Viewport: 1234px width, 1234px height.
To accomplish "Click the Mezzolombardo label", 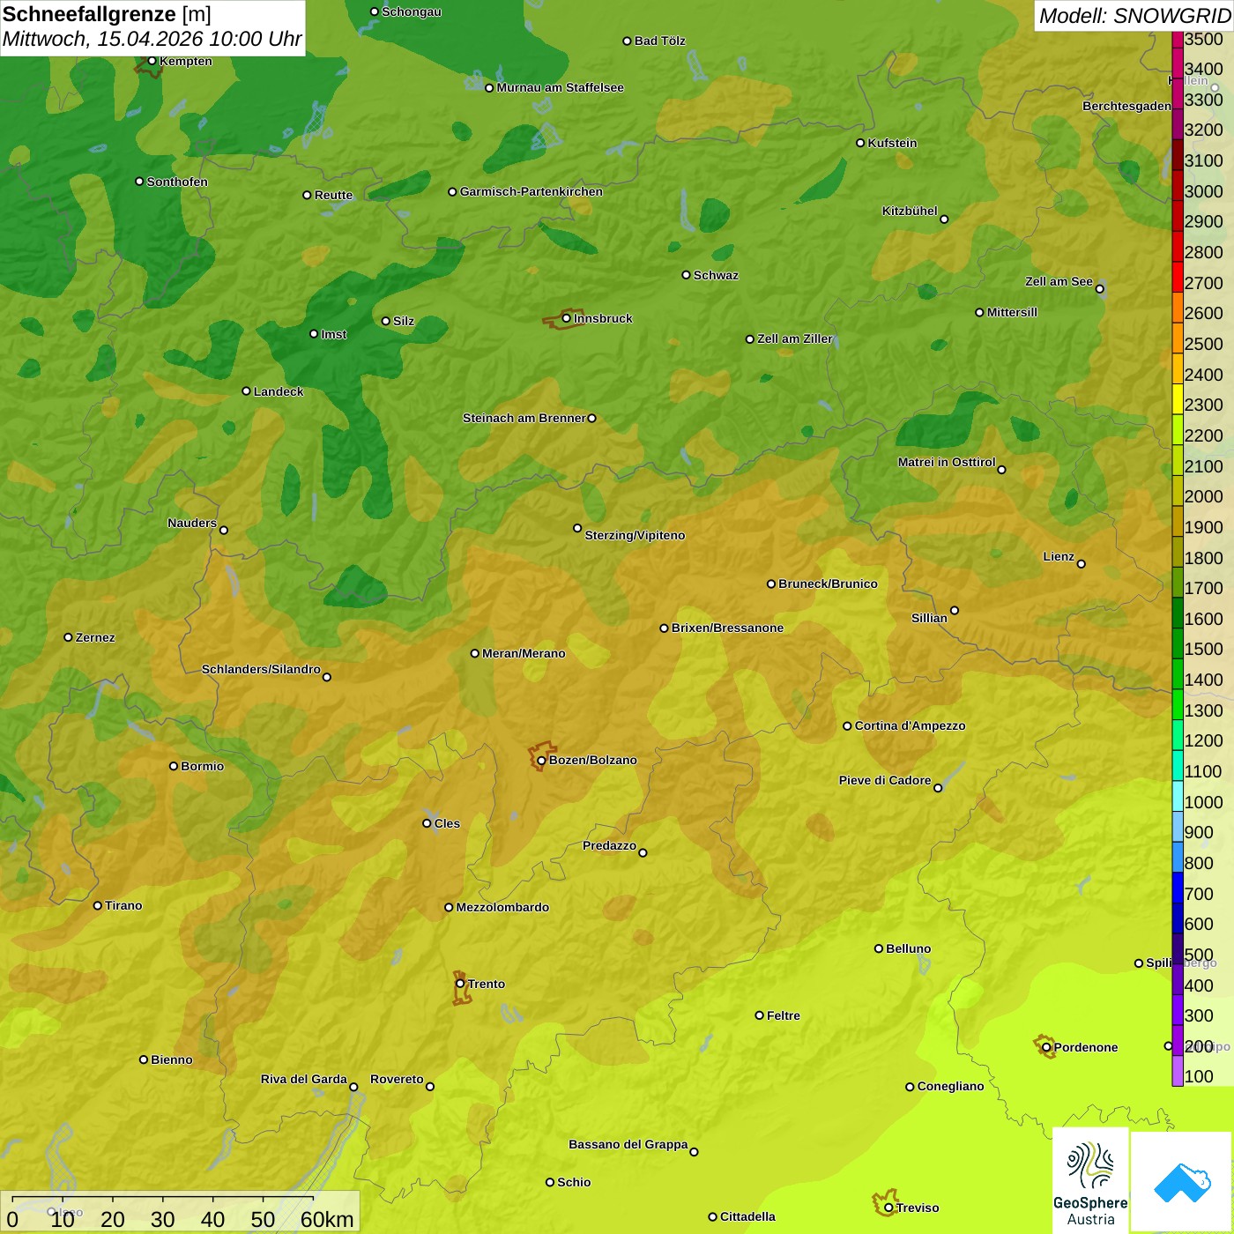I will [x=502, y=907].
